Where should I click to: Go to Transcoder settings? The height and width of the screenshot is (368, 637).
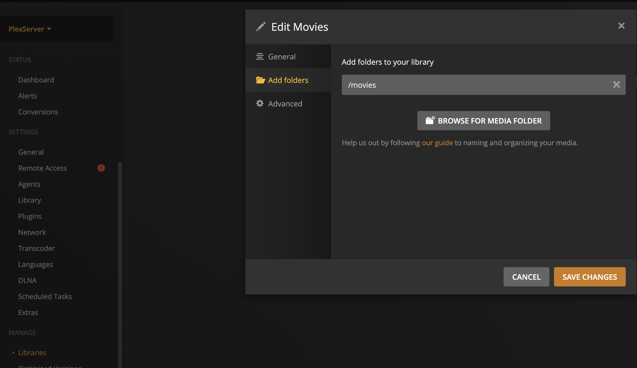tap(36, 248)
